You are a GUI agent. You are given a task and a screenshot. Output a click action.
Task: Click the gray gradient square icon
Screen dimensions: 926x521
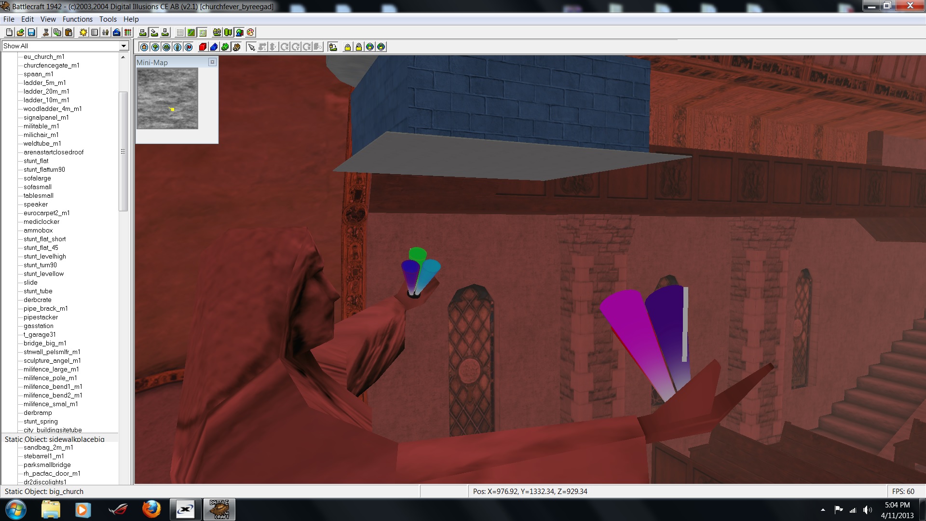click(x=94, y=32)
